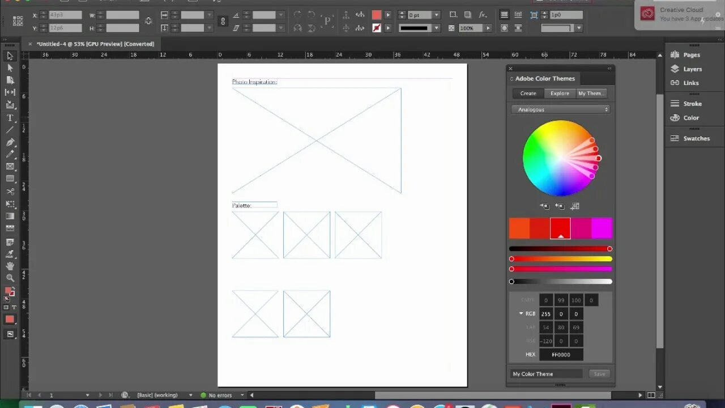Click the My Color Theme name field
Image resolution: width=725 pixels, height=408 pixels.
coord(547,374)
